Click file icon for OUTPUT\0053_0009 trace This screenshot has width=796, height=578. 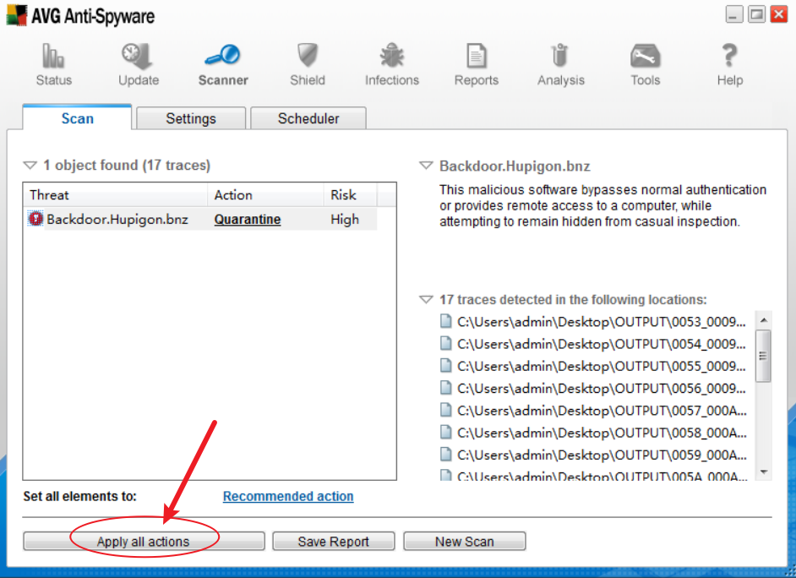pyautogui.click(x=445, y=321)
